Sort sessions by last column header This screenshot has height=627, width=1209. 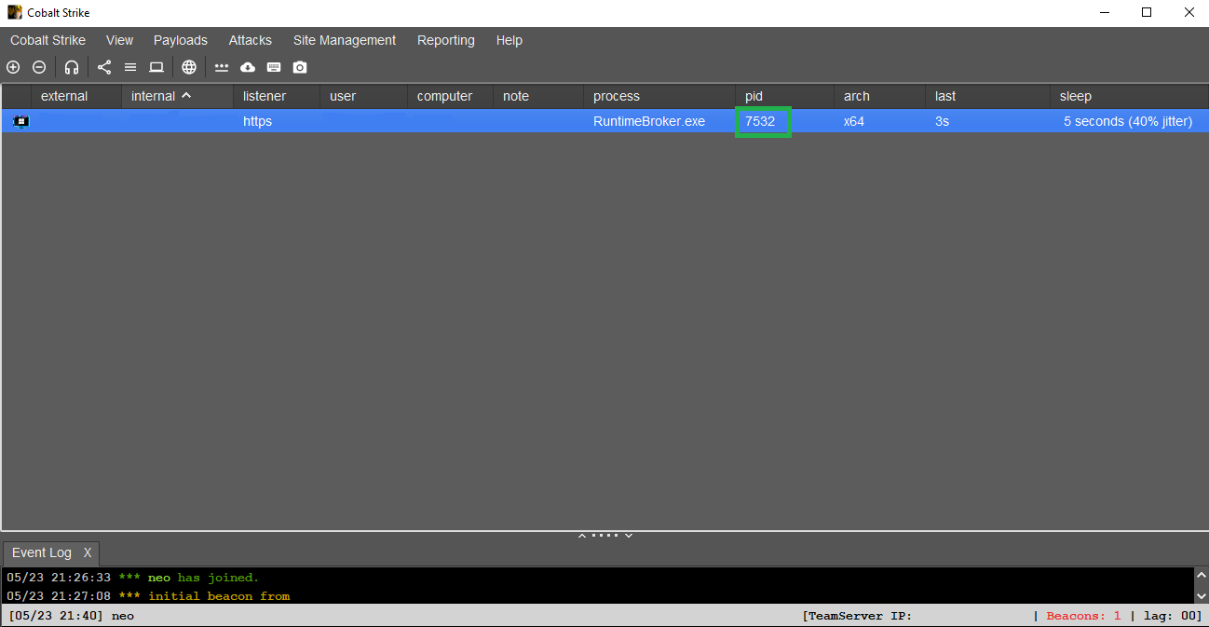(x=987, y=96)
